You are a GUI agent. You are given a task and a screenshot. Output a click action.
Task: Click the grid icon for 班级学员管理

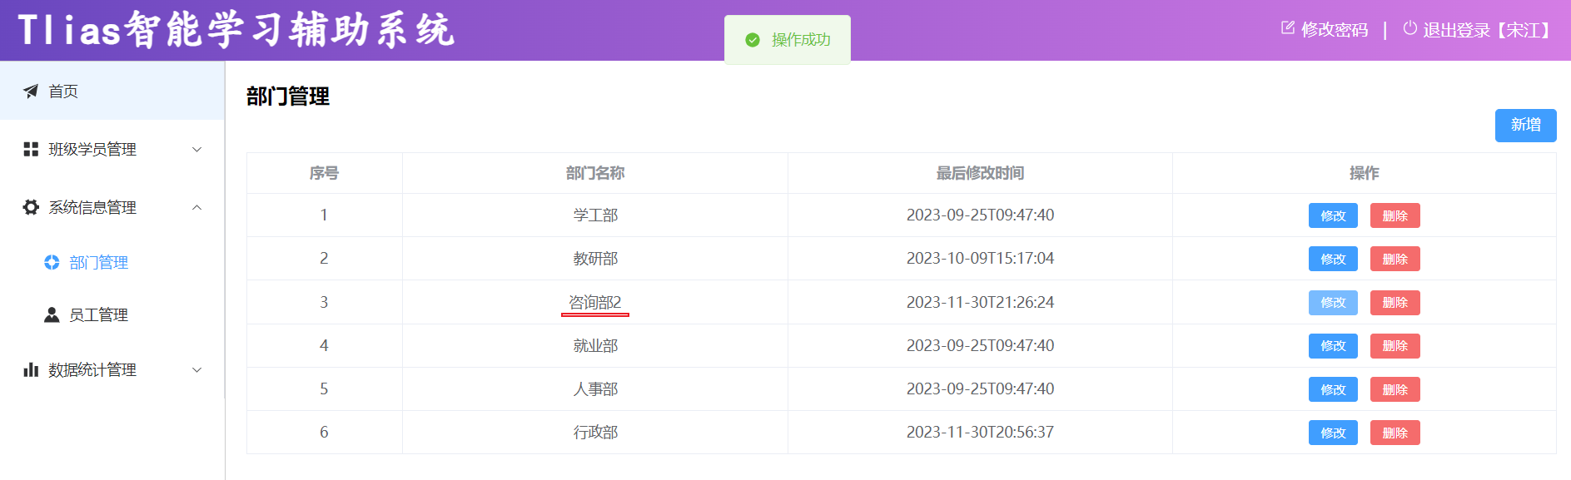tap(31, 149)
